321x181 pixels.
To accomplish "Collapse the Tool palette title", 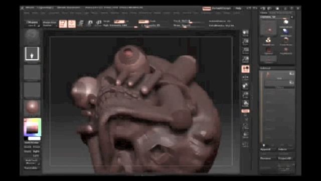I will point(264,13).
